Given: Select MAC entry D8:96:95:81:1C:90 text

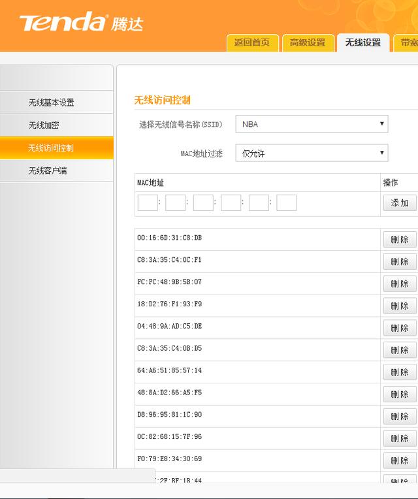Looking at the screenshot, I should [170, 414].
